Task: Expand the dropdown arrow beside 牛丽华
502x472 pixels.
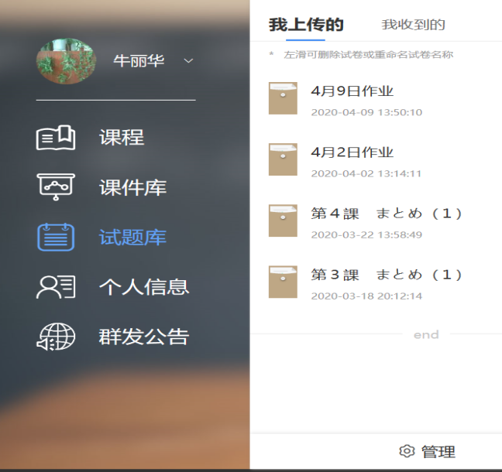Action: (188, 61)
